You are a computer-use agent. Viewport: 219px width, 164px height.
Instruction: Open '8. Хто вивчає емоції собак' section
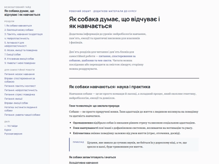pyautogui.click(x=19, y=59)
